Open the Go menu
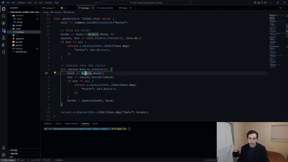This screenshot has height=162, width=288. [35, 3]
